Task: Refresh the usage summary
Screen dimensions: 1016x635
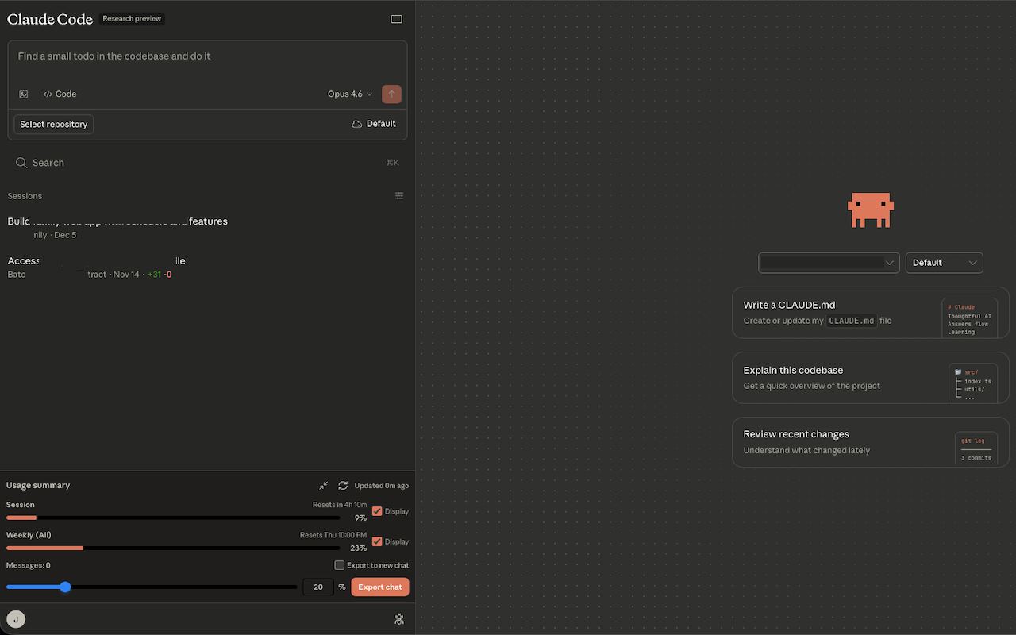Action: pos(342,485)
